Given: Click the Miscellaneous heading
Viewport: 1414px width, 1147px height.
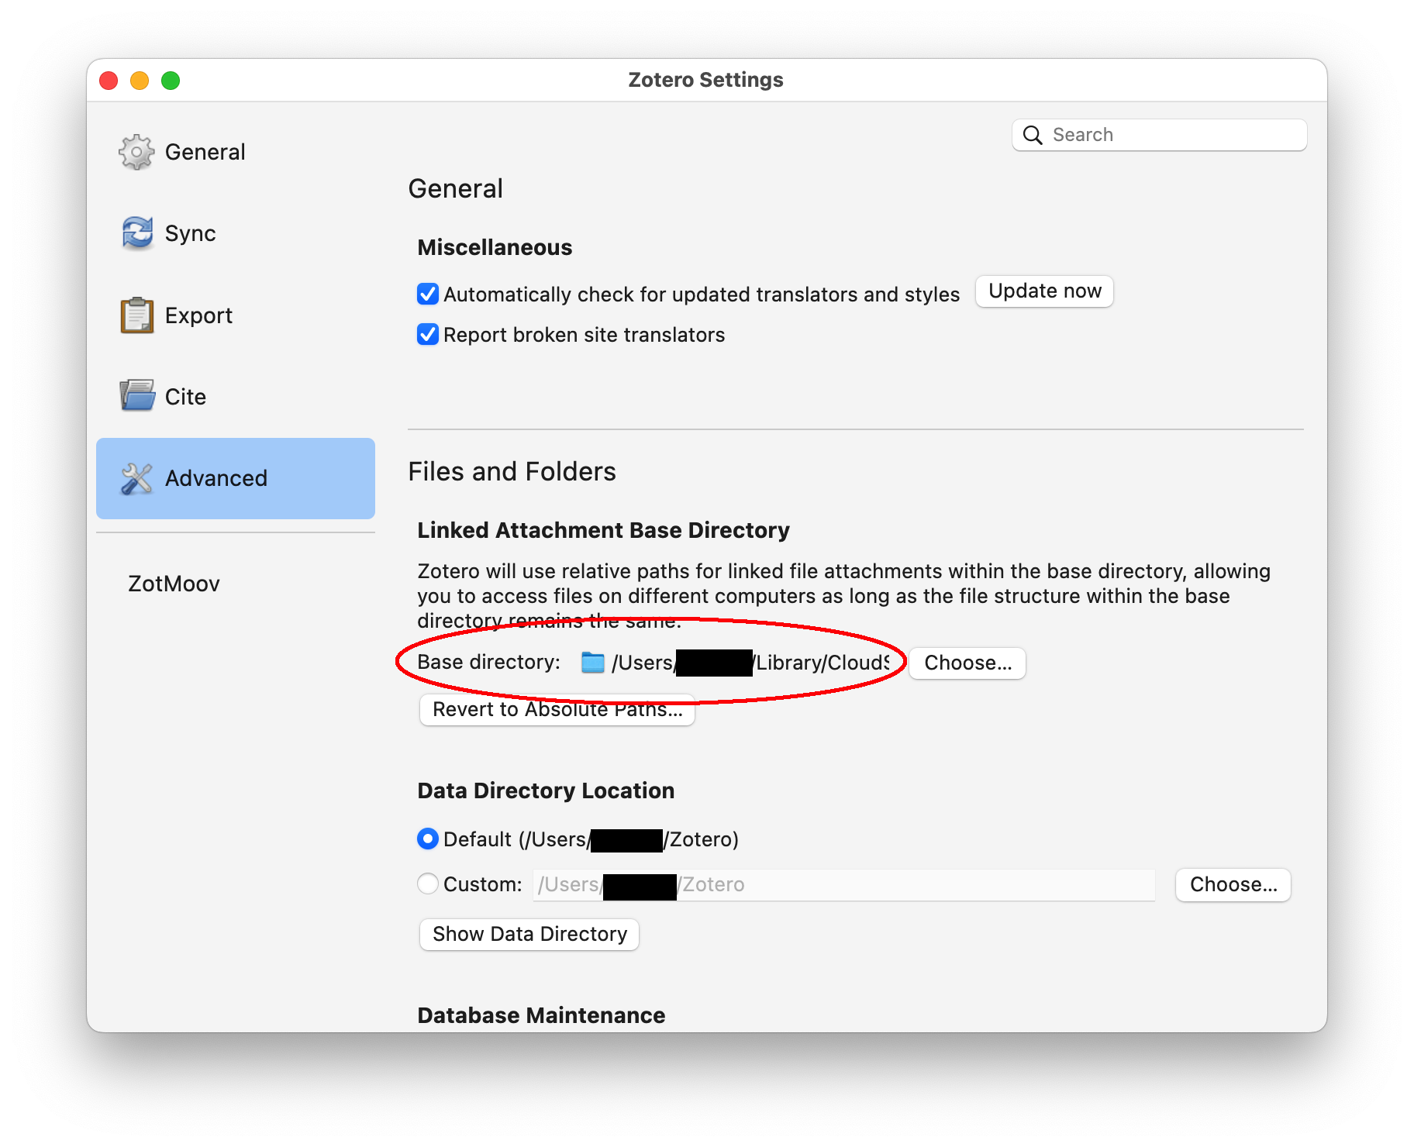Looking at the screenshot, I should coord(495,247).
